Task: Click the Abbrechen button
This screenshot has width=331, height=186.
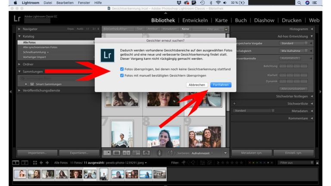Action: 197,85
